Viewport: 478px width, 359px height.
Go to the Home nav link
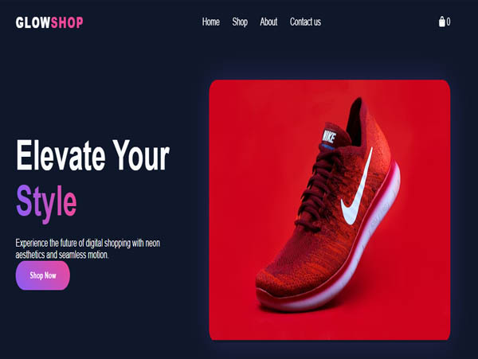210,22
